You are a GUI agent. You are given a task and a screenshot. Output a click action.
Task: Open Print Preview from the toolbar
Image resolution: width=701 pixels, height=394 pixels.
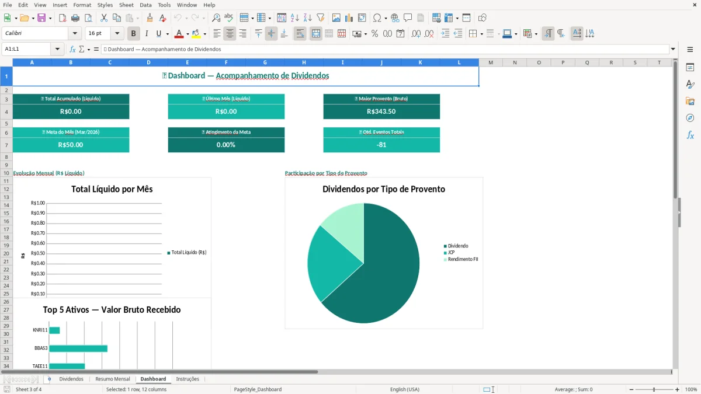[x=88, y=18]
